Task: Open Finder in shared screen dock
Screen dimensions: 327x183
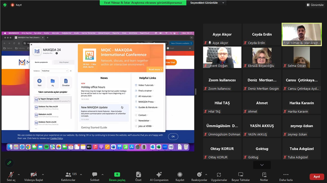Action: click(x=10, y=147)
